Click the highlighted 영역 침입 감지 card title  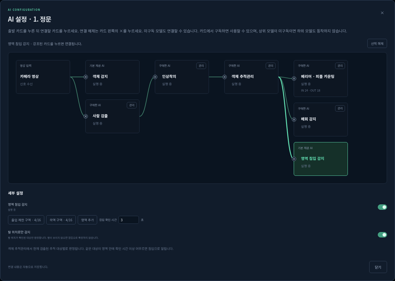point(312,159)
